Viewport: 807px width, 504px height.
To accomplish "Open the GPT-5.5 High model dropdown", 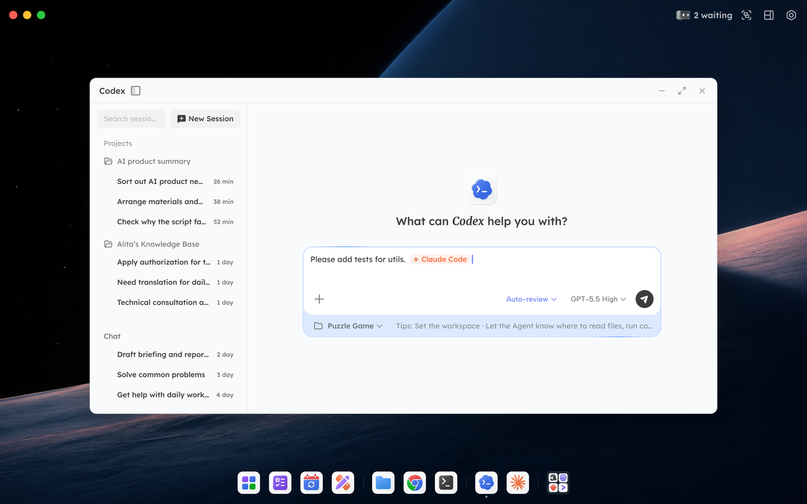I will click(x=598, y=299).
